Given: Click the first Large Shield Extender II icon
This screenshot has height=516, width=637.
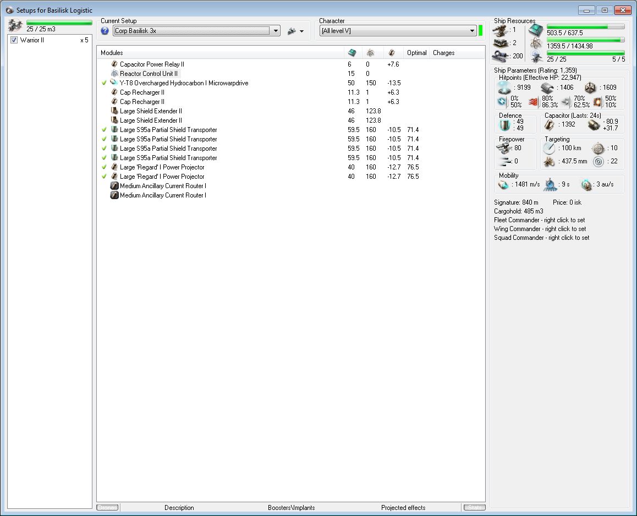Looking at the screenshot, I should (114, 111).
